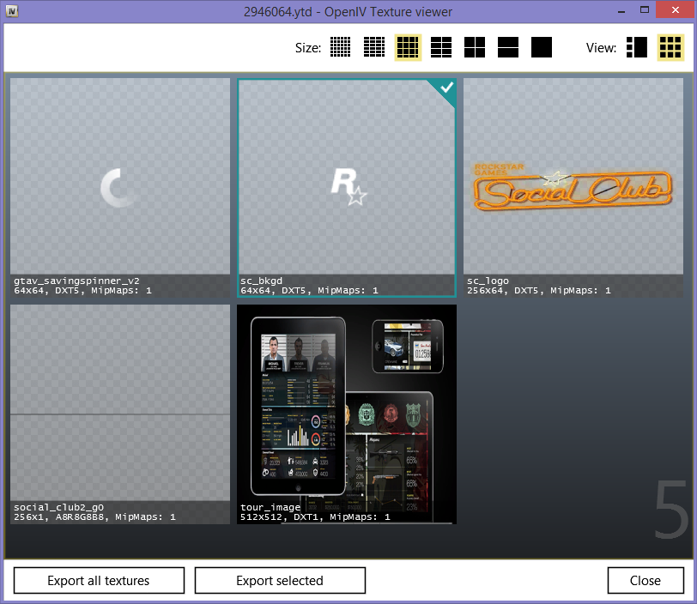
Task: Maximize the Texture viewer window
Action: click(x=645, y=9)
